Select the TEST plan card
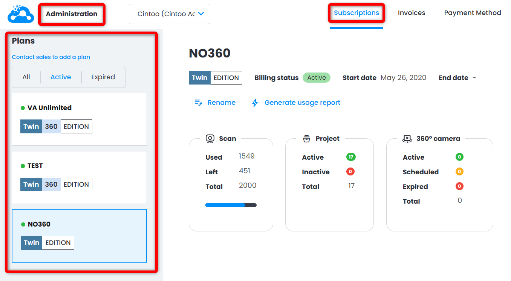 click(80, 177)
